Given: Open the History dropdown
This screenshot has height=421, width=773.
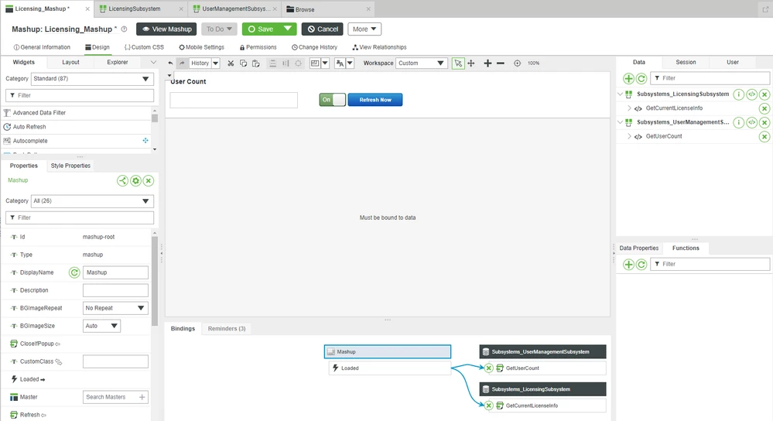Looking at the screenshot, I should pyautogui.click(x=215, y=63).
